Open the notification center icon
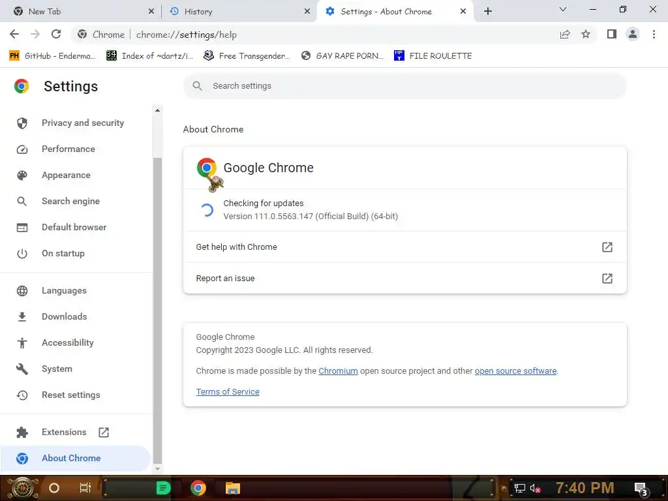This screenshot has width=668, height=501. pyautogui.click(x=641, y=489)
